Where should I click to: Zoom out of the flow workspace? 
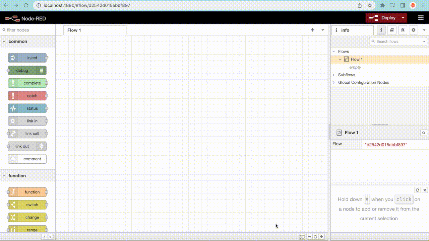[x=309, y=237]
